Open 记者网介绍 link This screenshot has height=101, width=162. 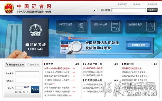point(152,4)
